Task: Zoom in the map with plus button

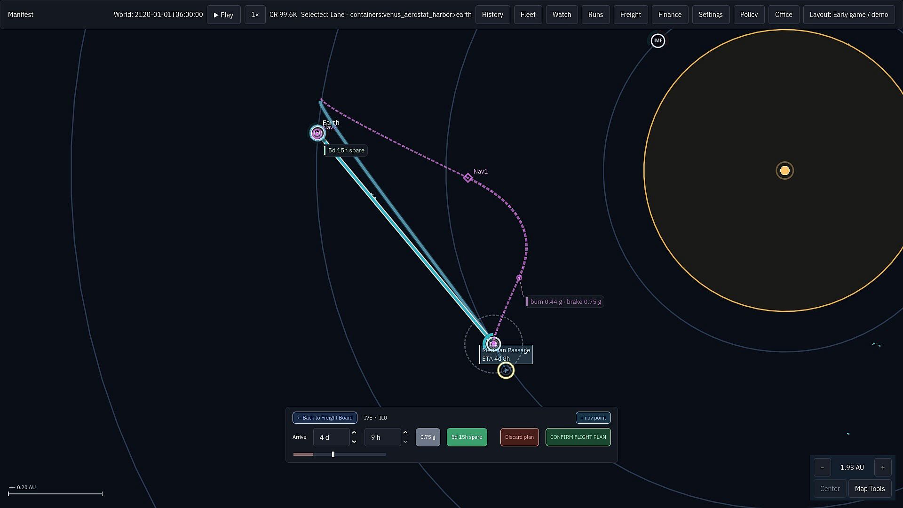Action: 883,468
